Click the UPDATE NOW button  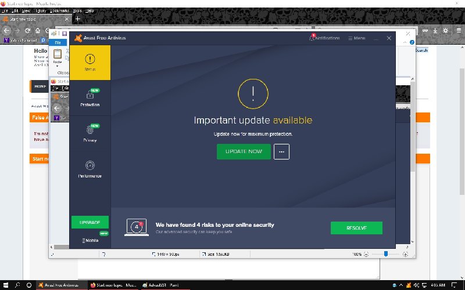[x=244, y=151]
